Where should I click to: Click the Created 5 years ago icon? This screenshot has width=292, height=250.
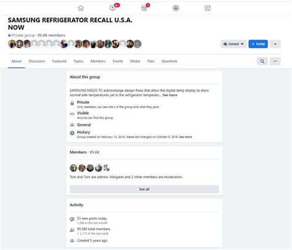[x=72, y=241]
